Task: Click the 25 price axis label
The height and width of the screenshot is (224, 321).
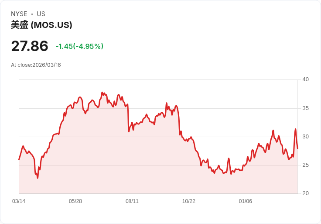Action: (x=305, y=165)
